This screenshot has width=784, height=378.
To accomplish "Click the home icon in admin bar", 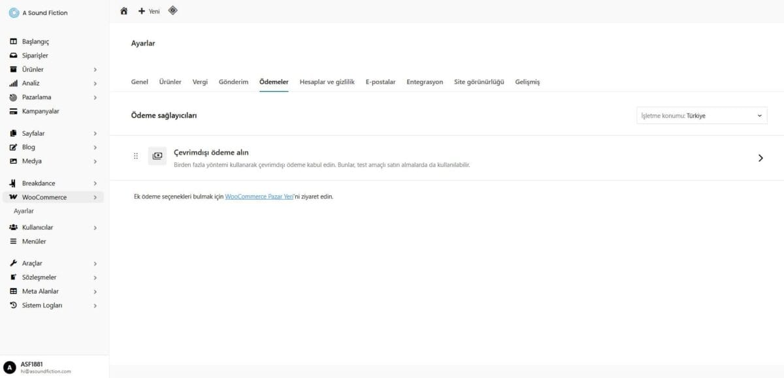I will [x=123, y=10].
